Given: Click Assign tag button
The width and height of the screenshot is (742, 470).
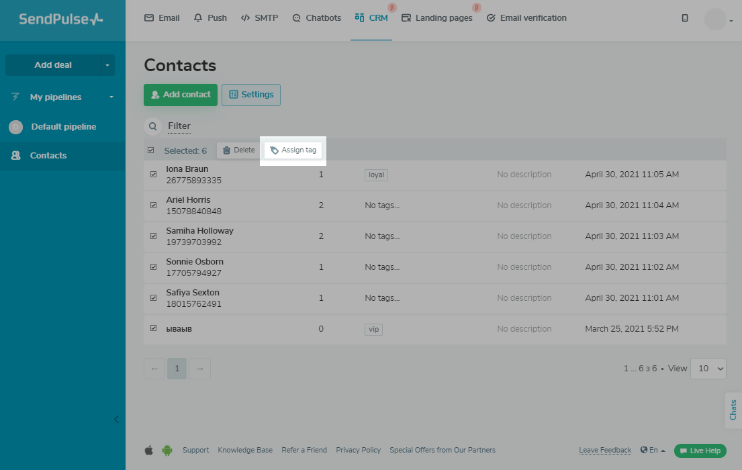Looking at the screenshot, I should 293,150.
